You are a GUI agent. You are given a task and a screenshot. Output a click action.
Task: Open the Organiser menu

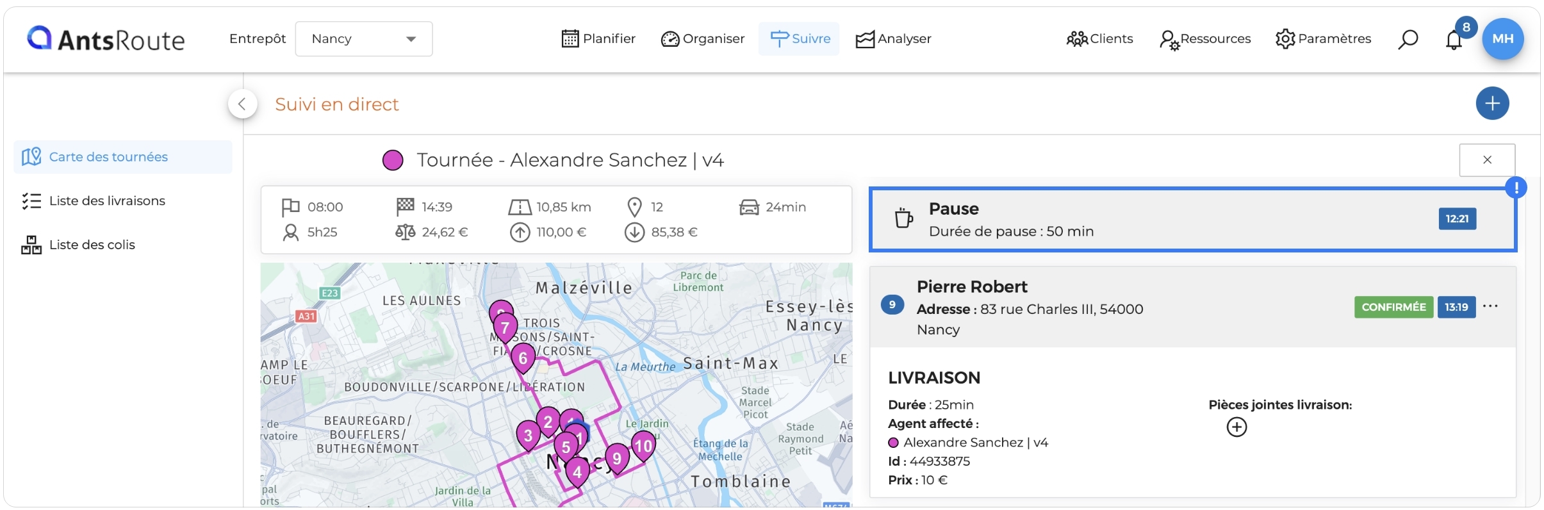[703, 38]
